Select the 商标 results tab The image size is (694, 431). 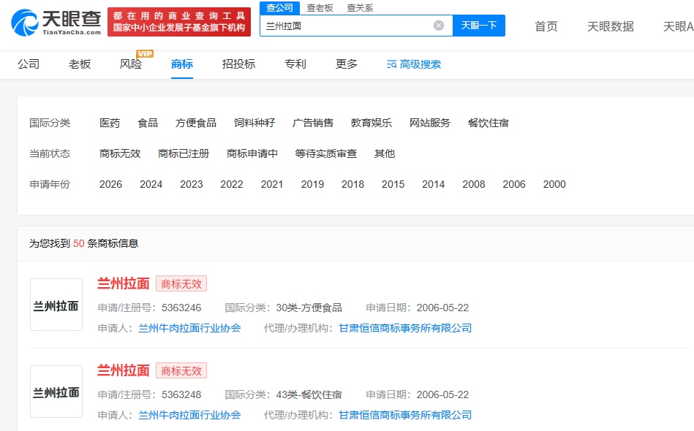[182, 64]
